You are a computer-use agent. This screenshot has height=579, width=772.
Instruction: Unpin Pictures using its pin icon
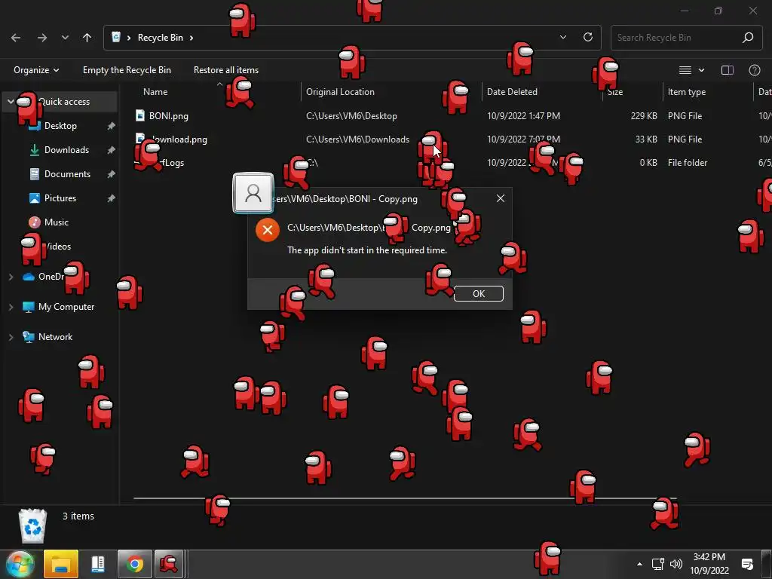[x=112, y=198]
